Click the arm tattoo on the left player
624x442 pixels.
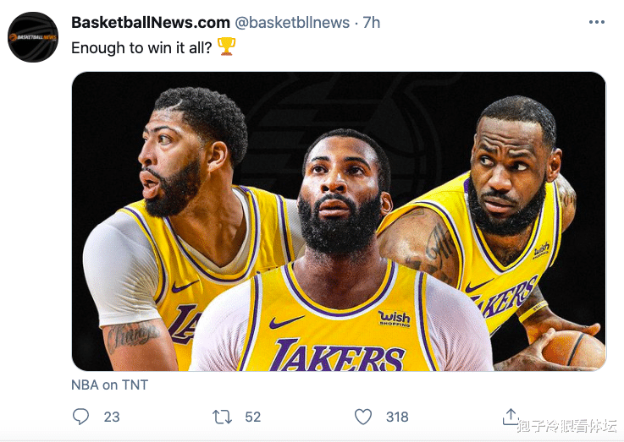click(130, 336)
